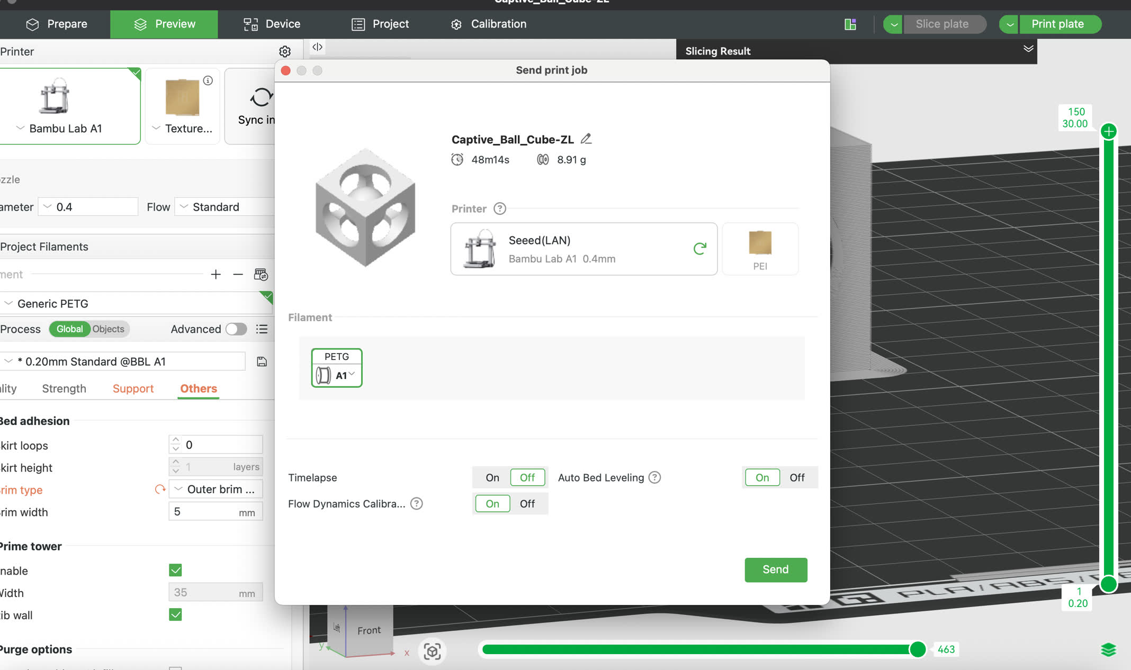
Task: Open the Generic PETG filament dropdown
Action: (137, 303)
